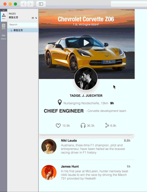Click the heart likes icon
The height and width of the screenshot is (192, 147).
58,126
